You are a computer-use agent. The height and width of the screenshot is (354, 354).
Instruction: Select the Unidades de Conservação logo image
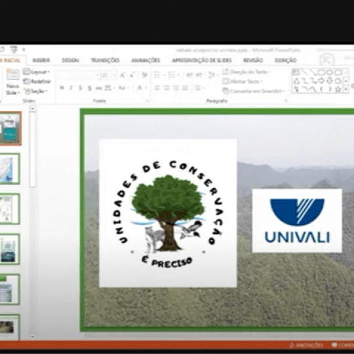coord(168,213)
